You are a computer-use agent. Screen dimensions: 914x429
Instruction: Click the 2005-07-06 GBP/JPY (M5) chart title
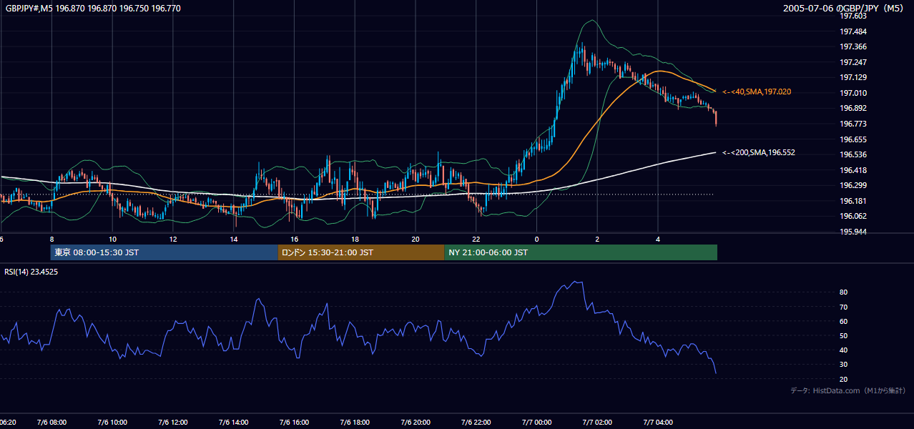coord(844,8)
